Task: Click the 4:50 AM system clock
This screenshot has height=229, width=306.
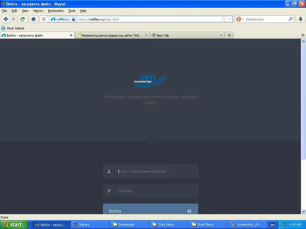Action: [295, 225]
